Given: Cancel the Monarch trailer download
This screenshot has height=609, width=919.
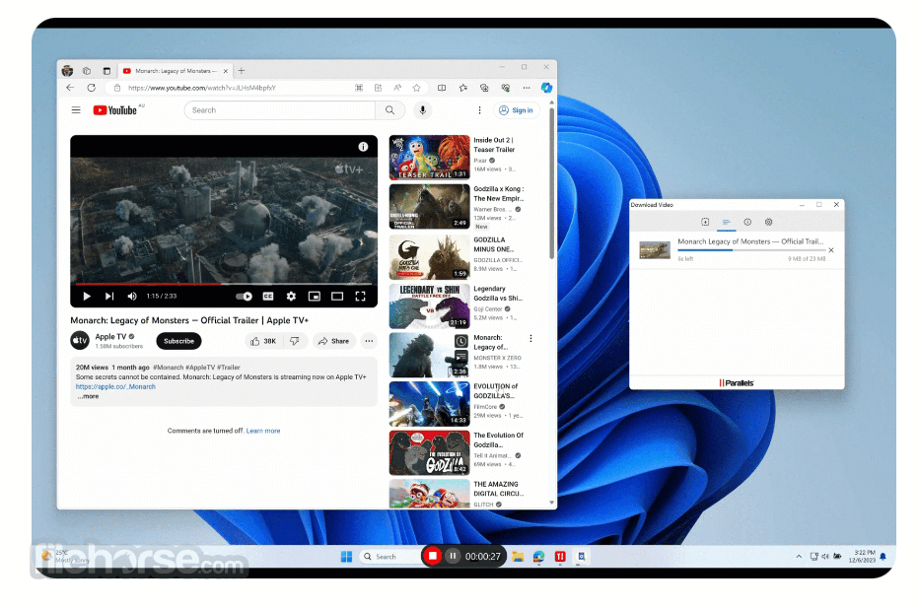Looking at the screenshot, I should click(x=831, y=250).
